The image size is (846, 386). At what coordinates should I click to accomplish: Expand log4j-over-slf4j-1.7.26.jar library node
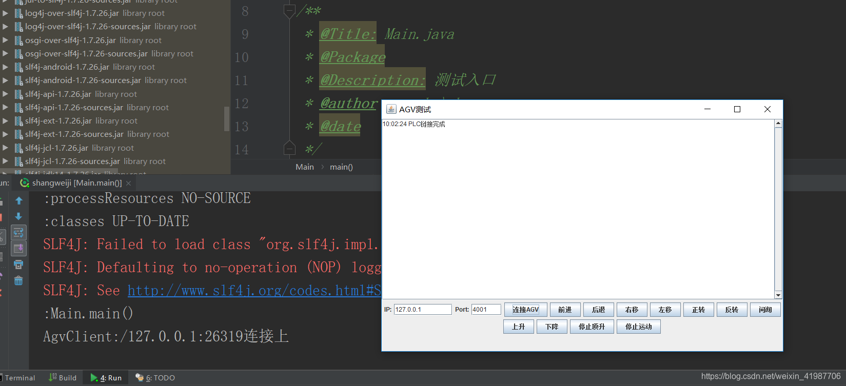click(x=5, y=13)
